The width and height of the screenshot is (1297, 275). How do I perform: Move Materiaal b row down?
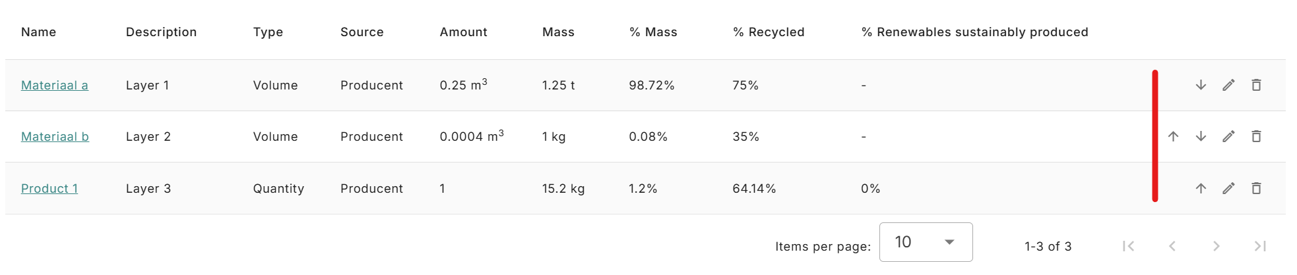pos(1201,136)
